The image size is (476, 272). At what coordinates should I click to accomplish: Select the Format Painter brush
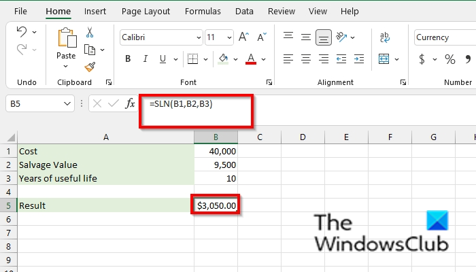point(90,67)
